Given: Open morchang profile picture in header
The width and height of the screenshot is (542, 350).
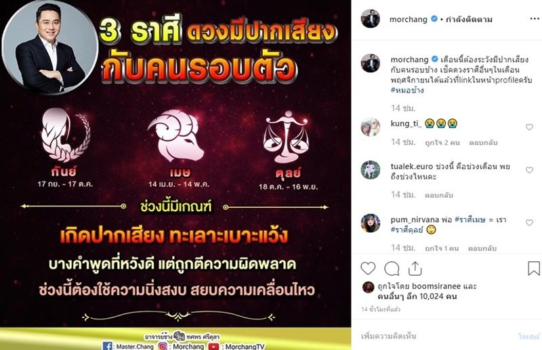Looking at the screenshot, I should click(370, 19).
